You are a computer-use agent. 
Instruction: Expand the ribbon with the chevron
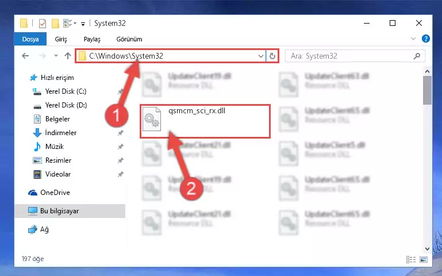[413, 39]
